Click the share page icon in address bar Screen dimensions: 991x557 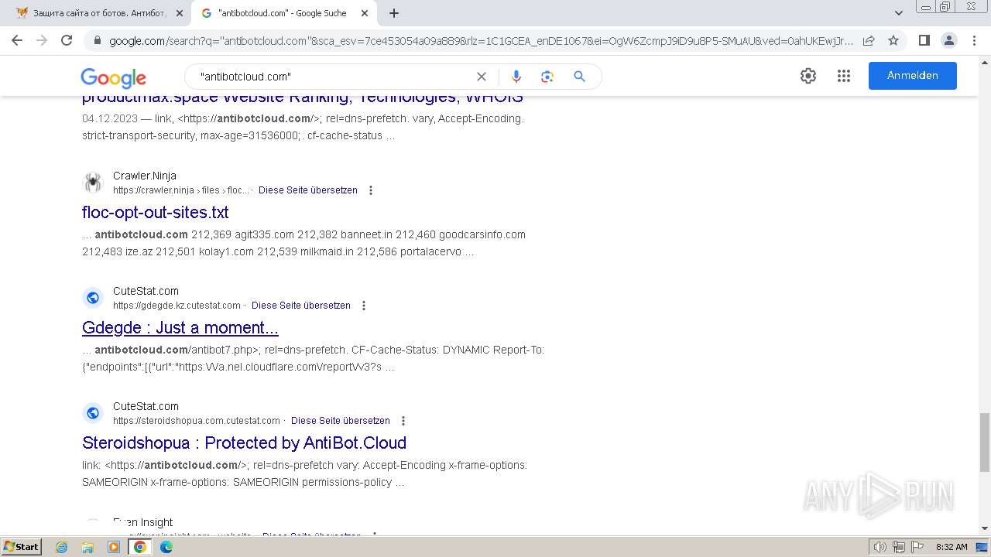tap(869, 40)
